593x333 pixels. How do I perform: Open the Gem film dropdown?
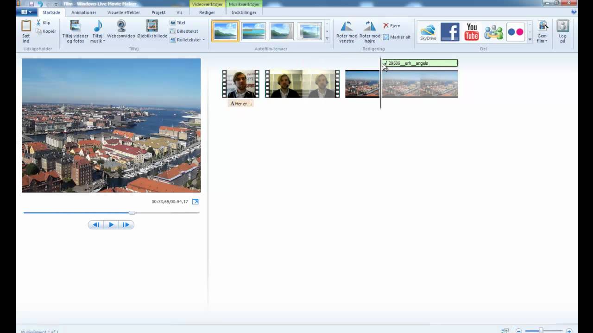[542, 31]
